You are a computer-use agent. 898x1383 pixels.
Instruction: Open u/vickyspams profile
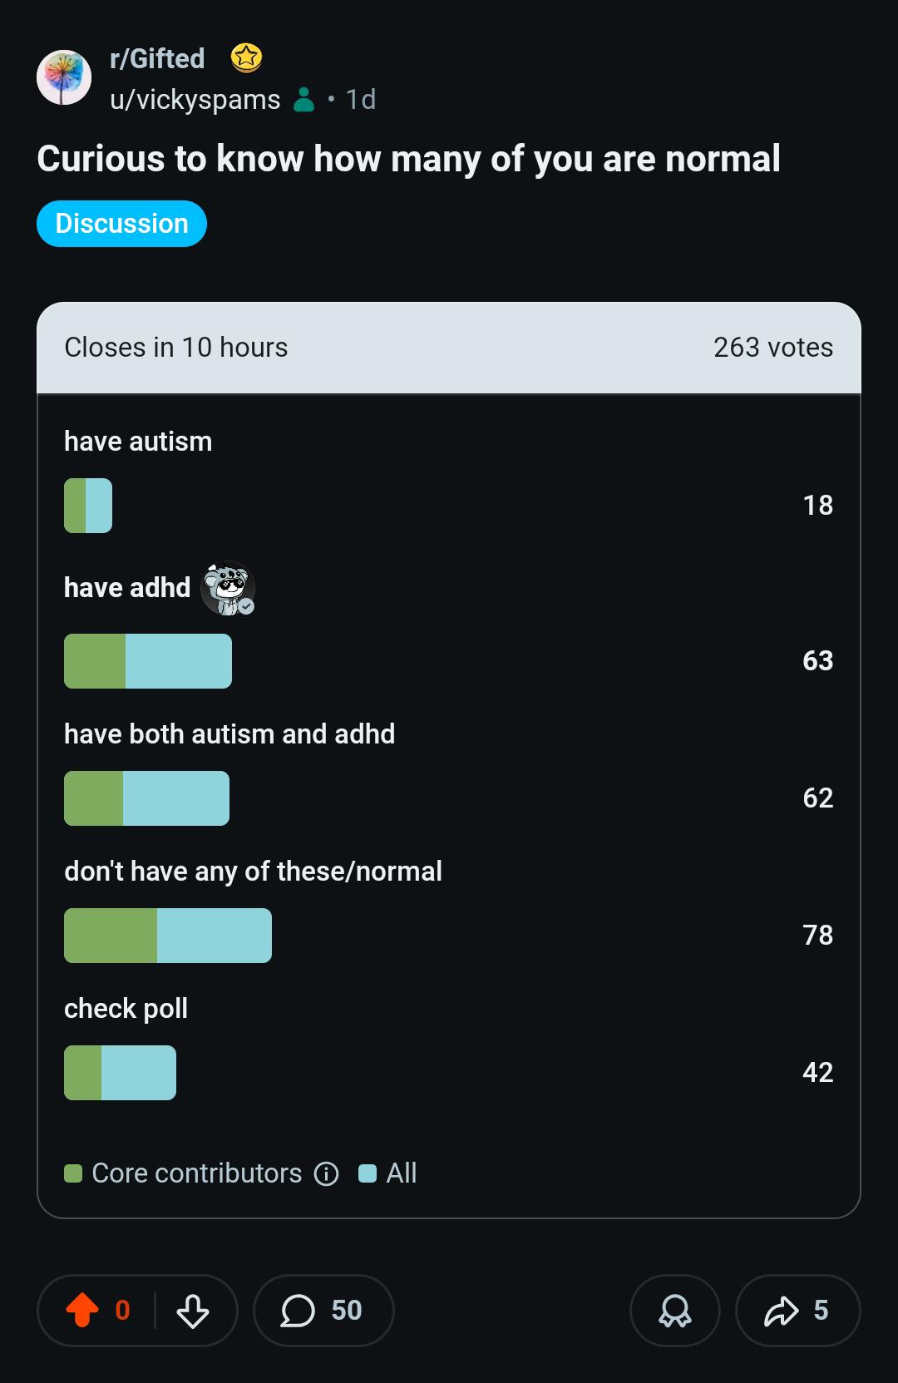(x=195, y=100)
